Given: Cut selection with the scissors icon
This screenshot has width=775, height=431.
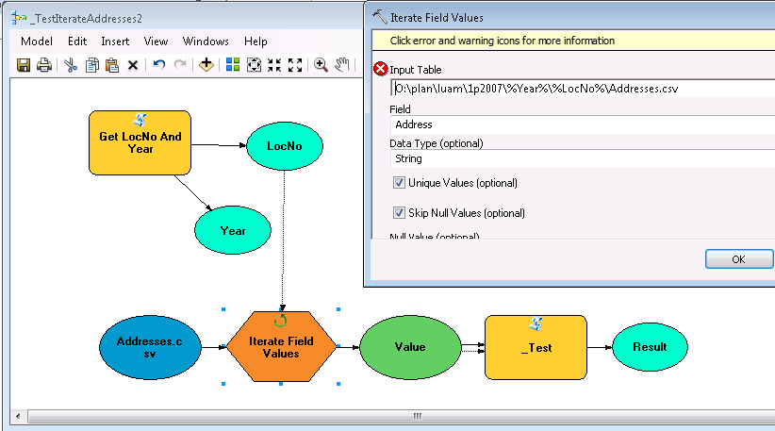Looking at the screenshot, I should coord(71,65).
